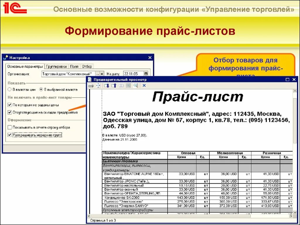Open the Группировки tab
The height and width of the screenshot is (225, 300).
click(56, 67)
